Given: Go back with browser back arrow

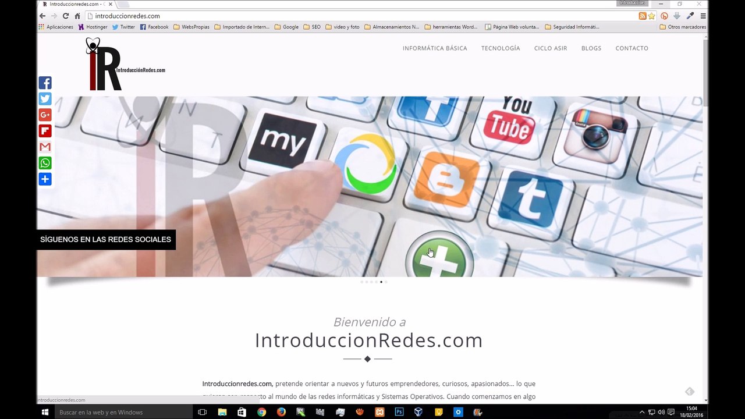Looking at the screenshot, I should [42, 16].
